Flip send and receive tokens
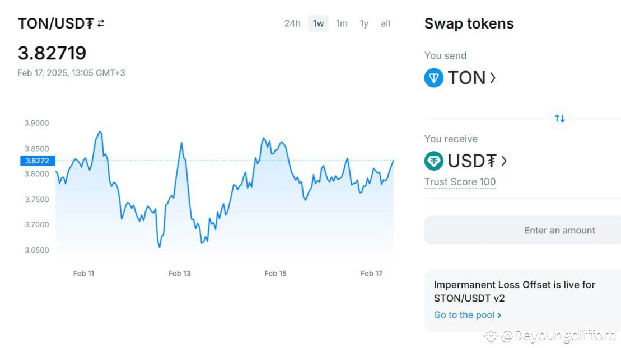Viewport: 621px width, 348px height. (x=559, y=118)
